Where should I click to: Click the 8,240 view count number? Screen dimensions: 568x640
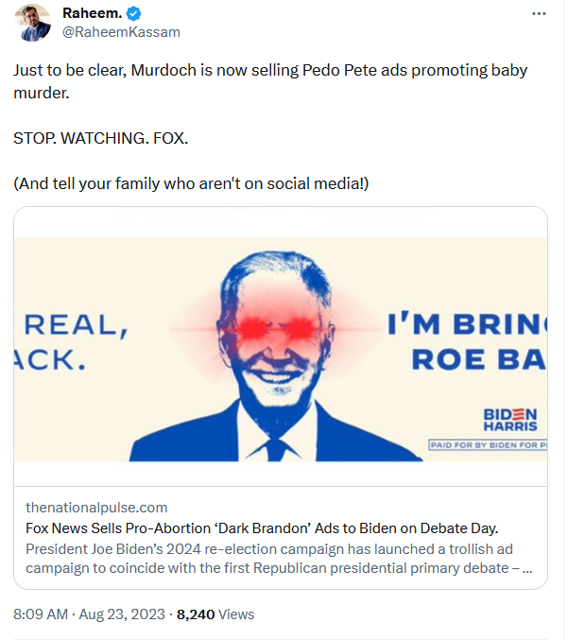195,614
